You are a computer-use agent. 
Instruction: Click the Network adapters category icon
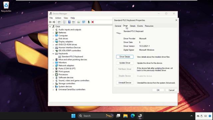click(57, 66)
